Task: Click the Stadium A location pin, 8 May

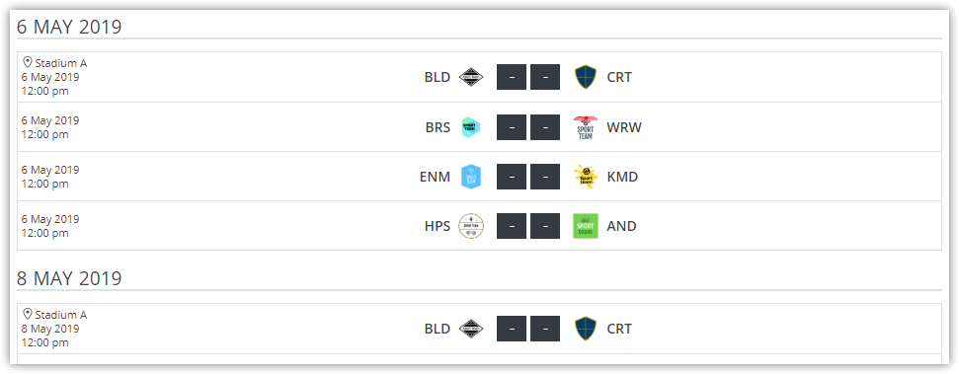Action: (x=27, y=314)
